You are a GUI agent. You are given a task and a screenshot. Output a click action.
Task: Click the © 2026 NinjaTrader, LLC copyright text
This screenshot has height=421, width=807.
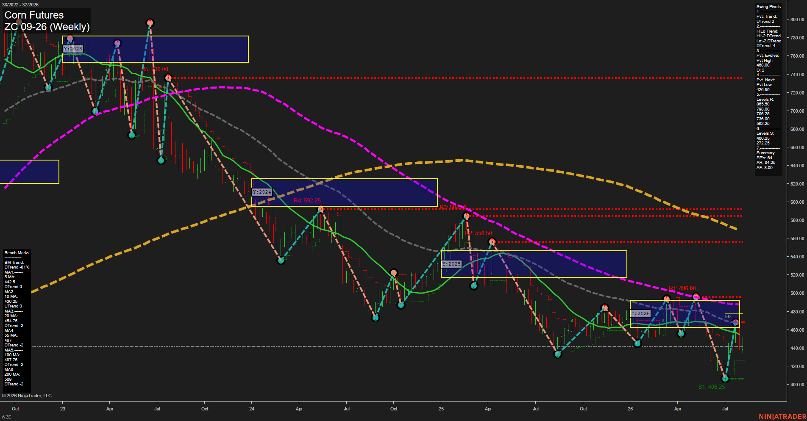(27, 396)
